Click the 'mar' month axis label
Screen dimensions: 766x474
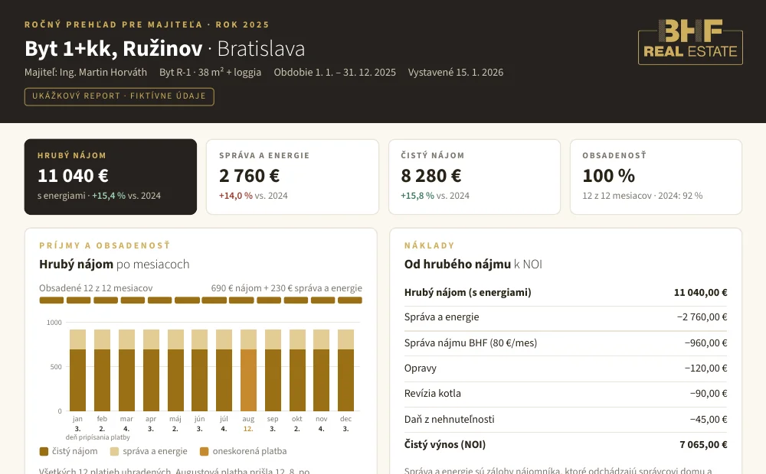coord(126,419)
